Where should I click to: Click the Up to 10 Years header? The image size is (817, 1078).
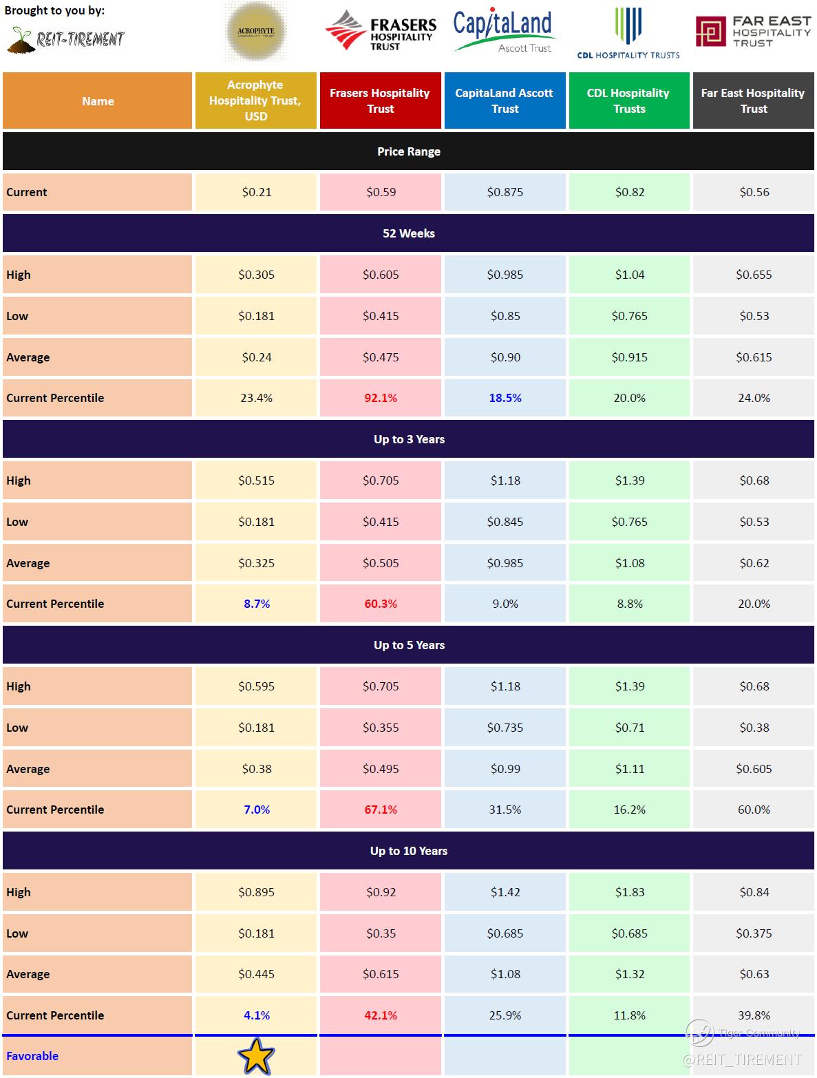point(408,851)
